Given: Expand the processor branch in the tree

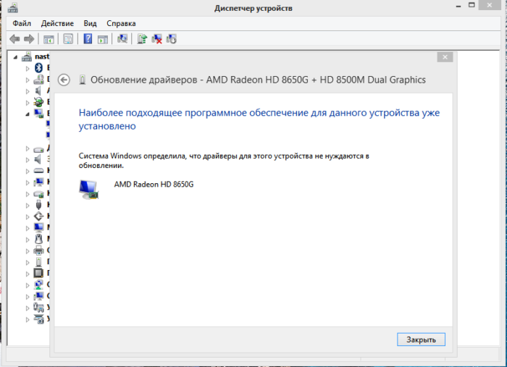Looking at the screenshot, I should 28,274.
